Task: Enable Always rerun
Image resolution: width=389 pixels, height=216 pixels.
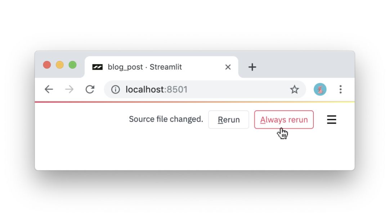Action: tap(284, 120)
